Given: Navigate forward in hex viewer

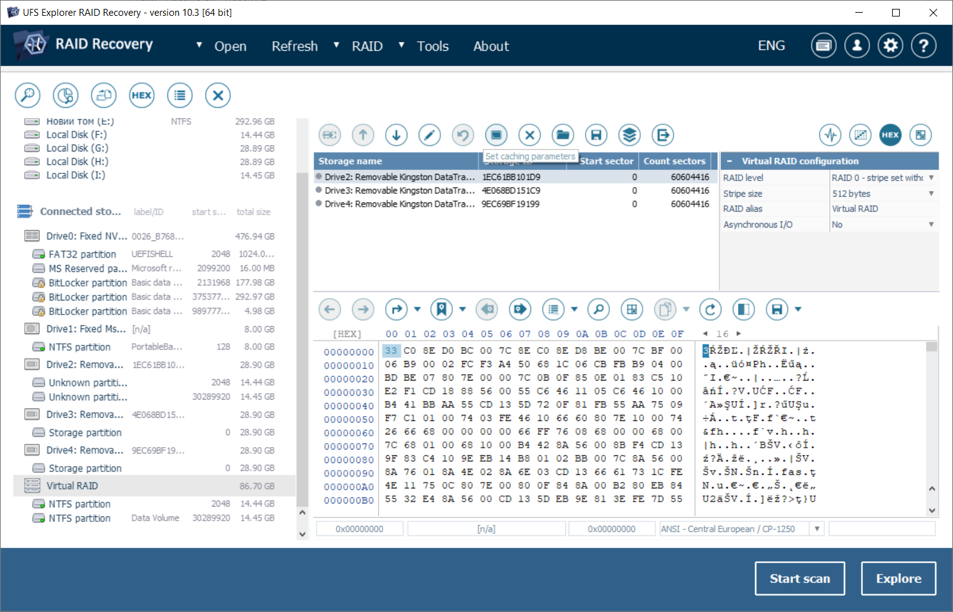Looking at the screenshot, I should point(363,309).
